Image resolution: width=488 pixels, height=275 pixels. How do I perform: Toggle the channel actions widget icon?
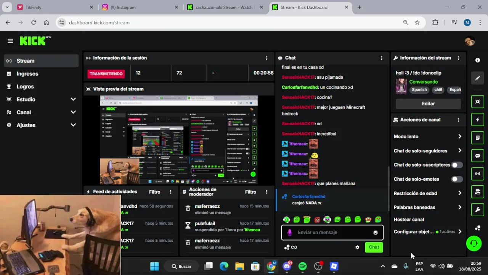point(478,192)
